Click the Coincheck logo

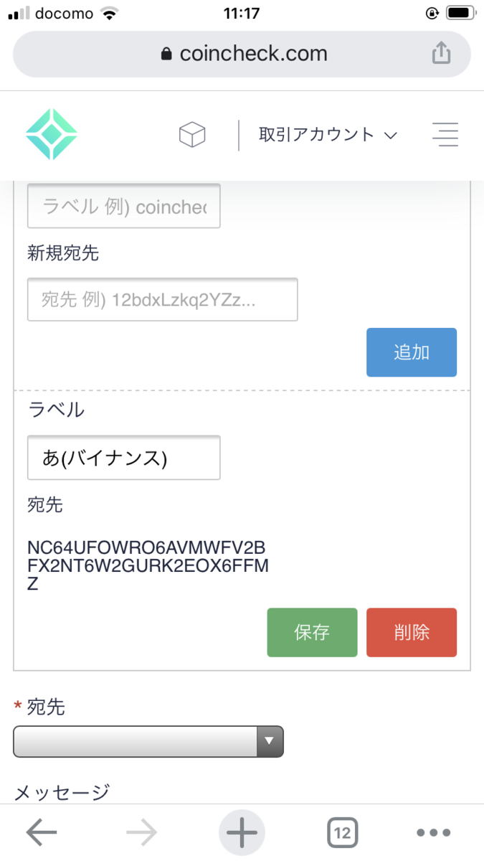[51, 134]
